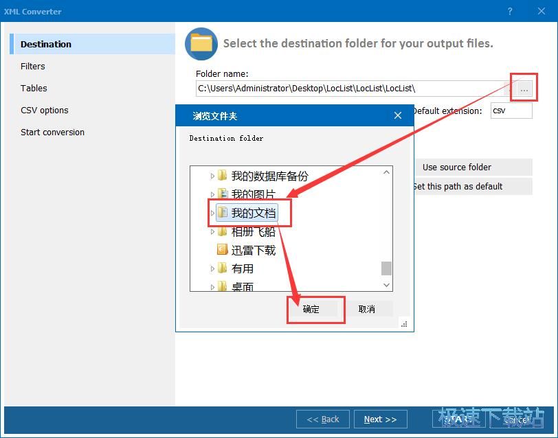Go to the Filters step
This screenshot has height=438, width=558.
coord(33,66)
